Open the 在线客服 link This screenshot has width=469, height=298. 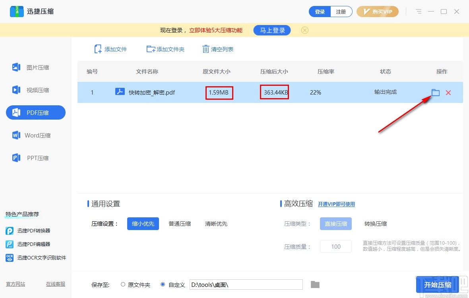[x=56, y=284]
